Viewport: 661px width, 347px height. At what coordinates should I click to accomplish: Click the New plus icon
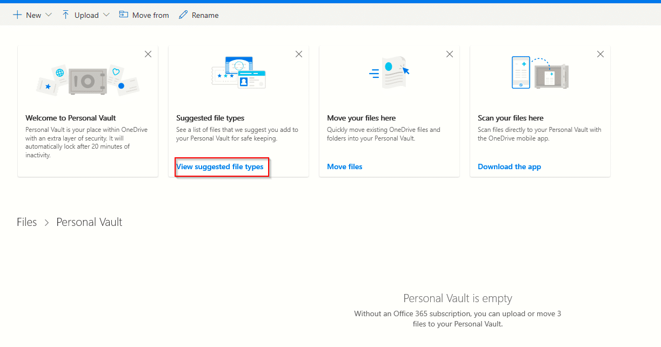point(17,15)
